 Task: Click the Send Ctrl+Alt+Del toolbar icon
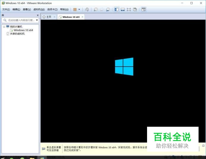click(87, 9)
